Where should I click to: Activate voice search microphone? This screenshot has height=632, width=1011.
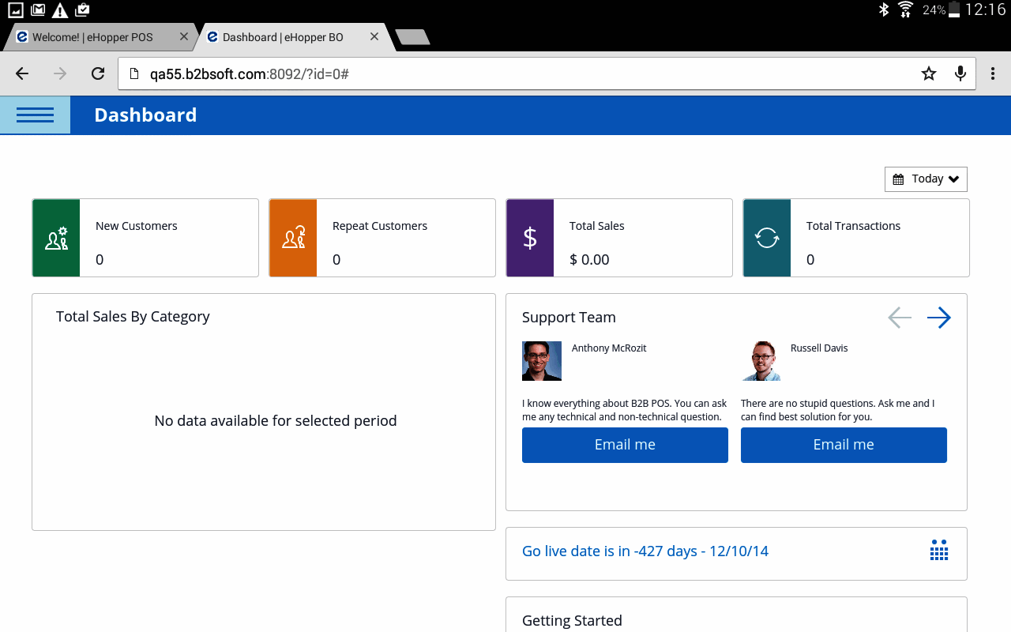960,73
